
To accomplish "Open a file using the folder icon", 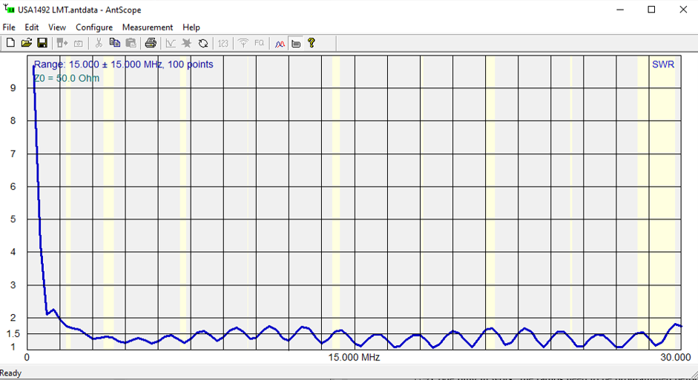I will (x=26, y=43).
